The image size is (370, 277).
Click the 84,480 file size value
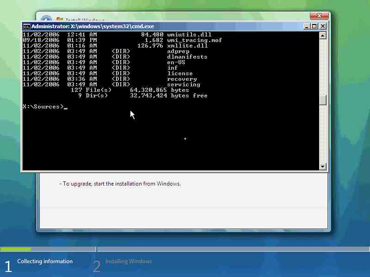click(x=152, y=35)
